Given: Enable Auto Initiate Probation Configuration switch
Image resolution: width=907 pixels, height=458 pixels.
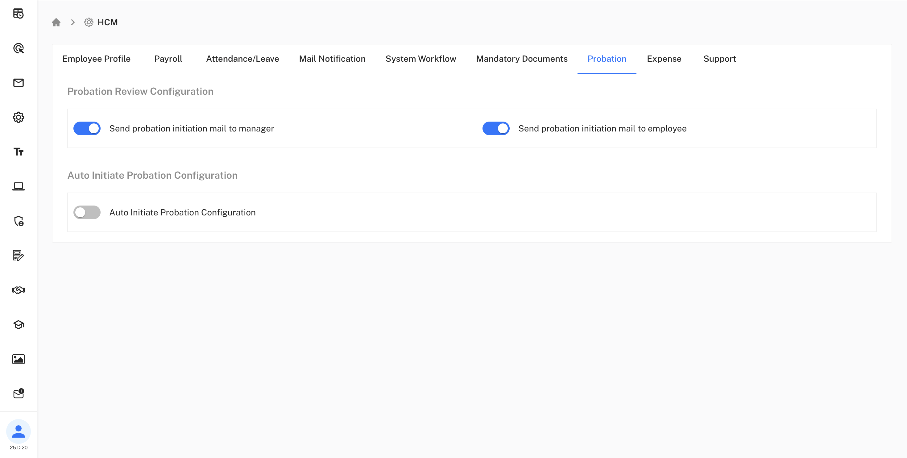Looking at the screenshot, I should 87,212.
